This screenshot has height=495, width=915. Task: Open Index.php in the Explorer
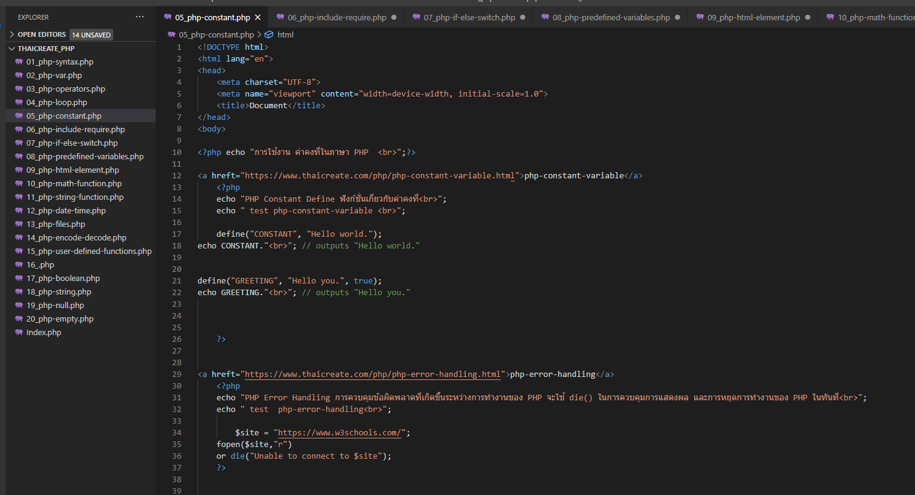[44, 332]
